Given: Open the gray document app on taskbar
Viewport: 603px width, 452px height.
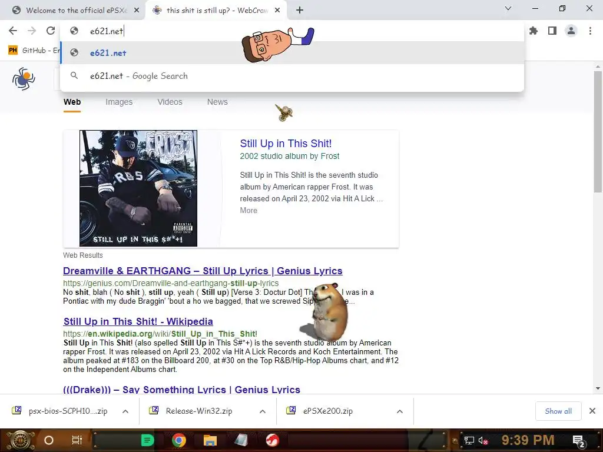Looking at the screenshot, I should pos(241,440).
